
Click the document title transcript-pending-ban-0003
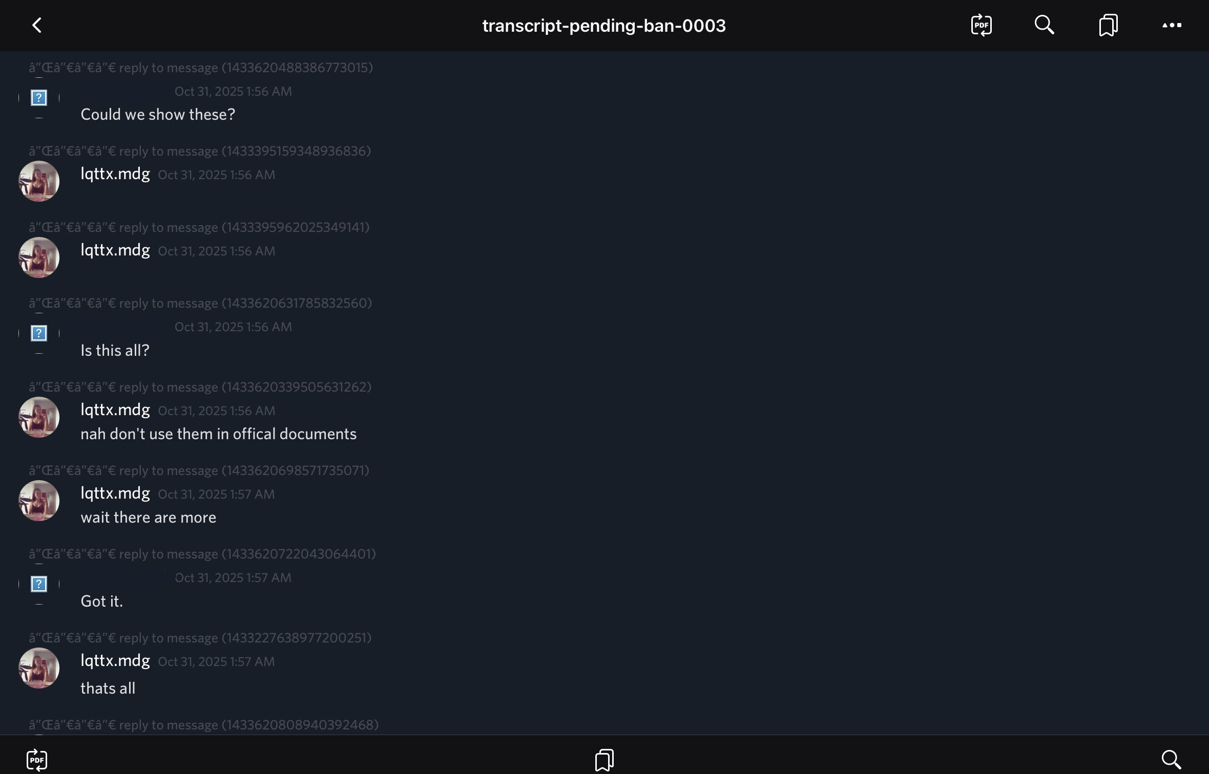coord(604,26)
